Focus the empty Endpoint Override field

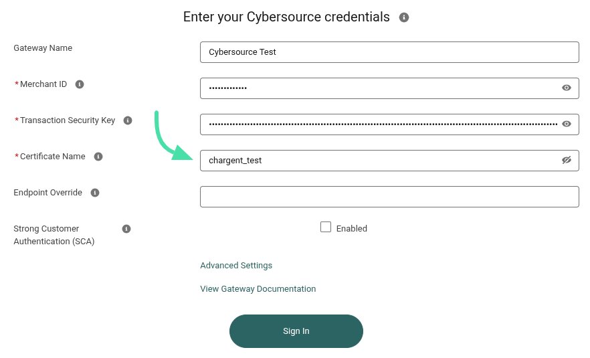pos(389,197)
